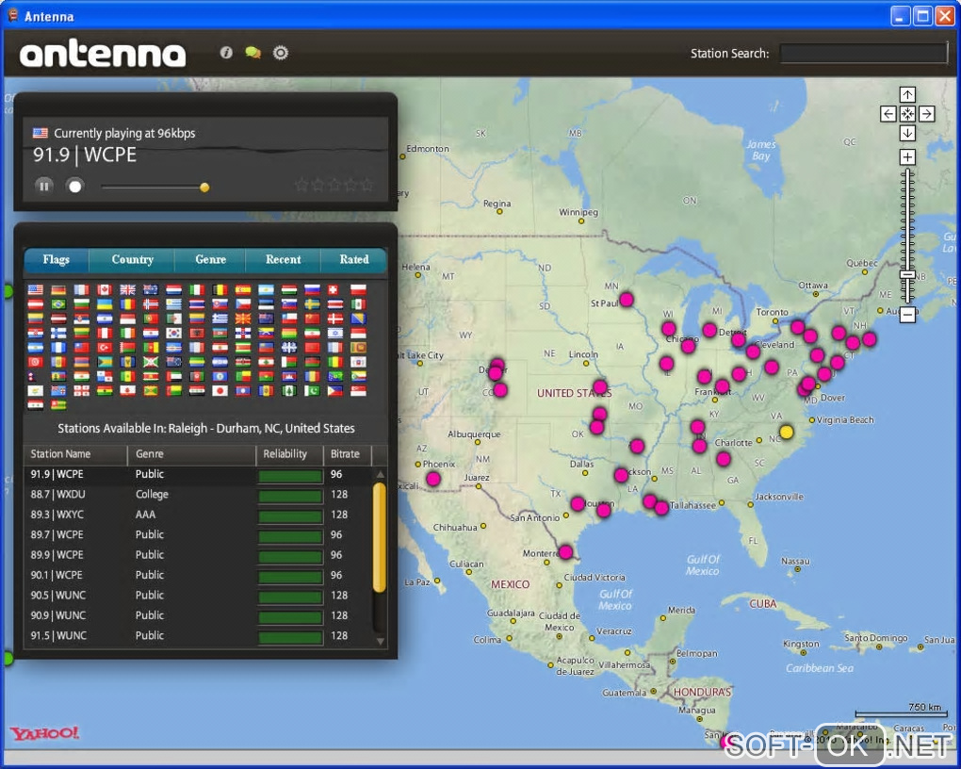Screen dimensions: 961x769
Task: Pan the map up with arrow button
Action: [907, 94]
